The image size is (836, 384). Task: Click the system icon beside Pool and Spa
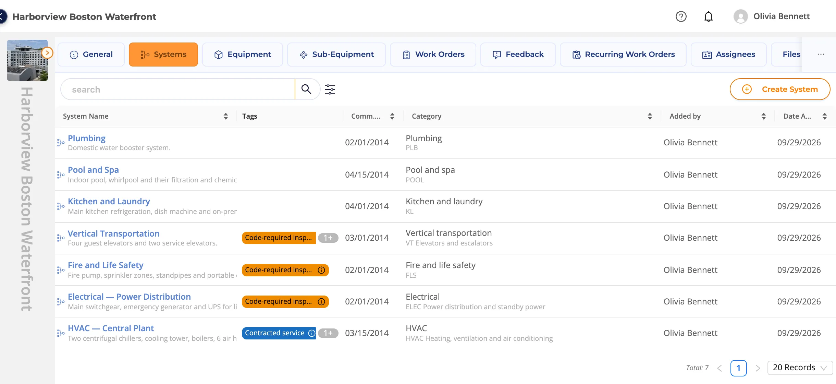pos(61,175)
